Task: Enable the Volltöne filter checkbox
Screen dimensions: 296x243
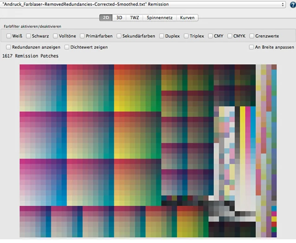Action: (56, 36)
